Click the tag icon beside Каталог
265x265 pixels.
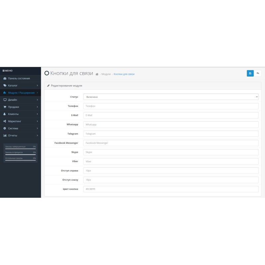coord(5,85)
